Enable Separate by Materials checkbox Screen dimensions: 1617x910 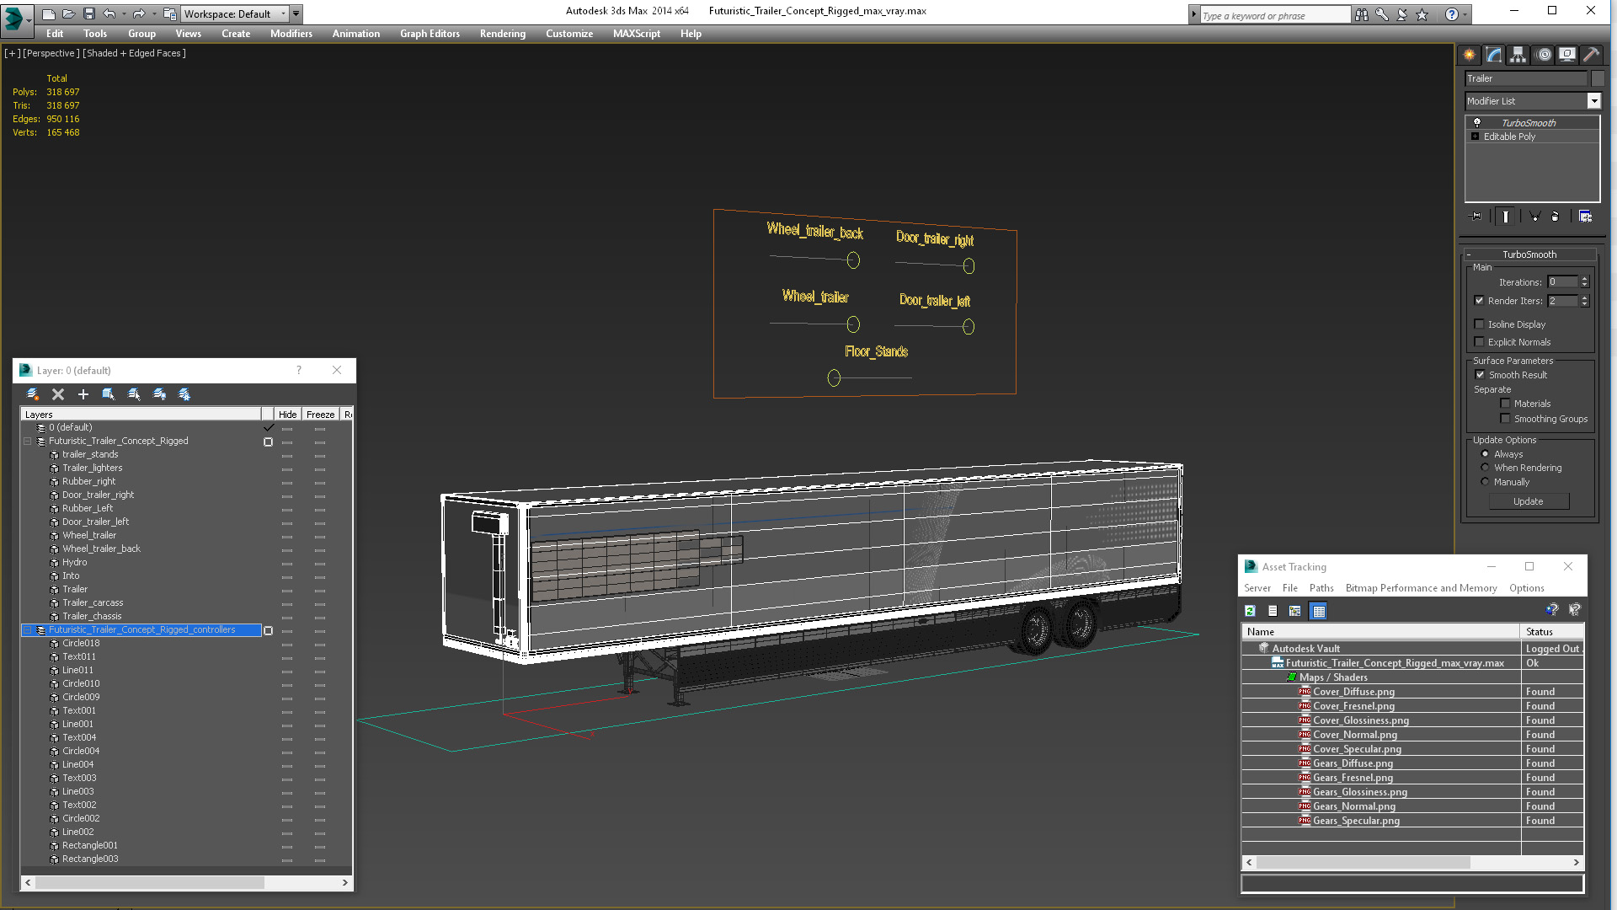click(1506, 404)
